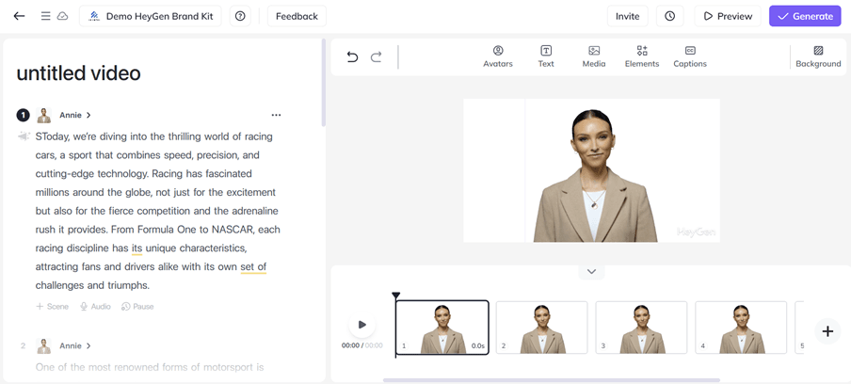The height and width of the screenshot is (384, 851).
Task: Open the hamburger menu icon
Action: [45, 16]
